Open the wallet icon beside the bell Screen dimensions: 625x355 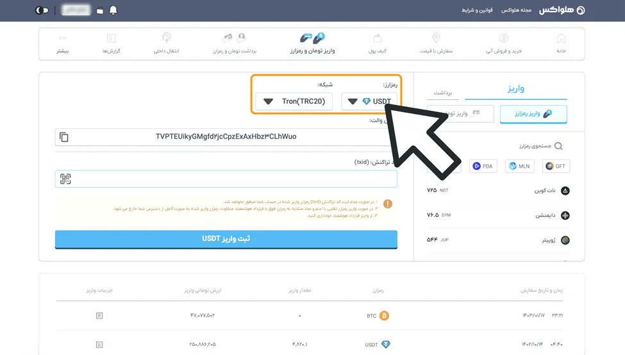(100, 11)
